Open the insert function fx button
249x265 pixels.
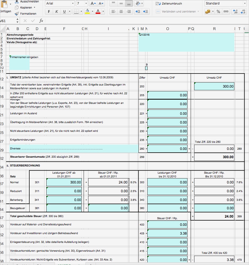(41, 21)
